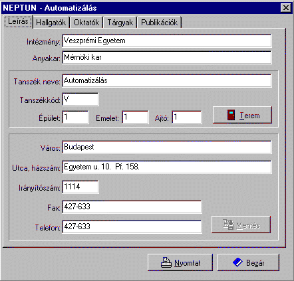Click the Intézmény field containing Veszprémi Egyetem

point(167,41)
